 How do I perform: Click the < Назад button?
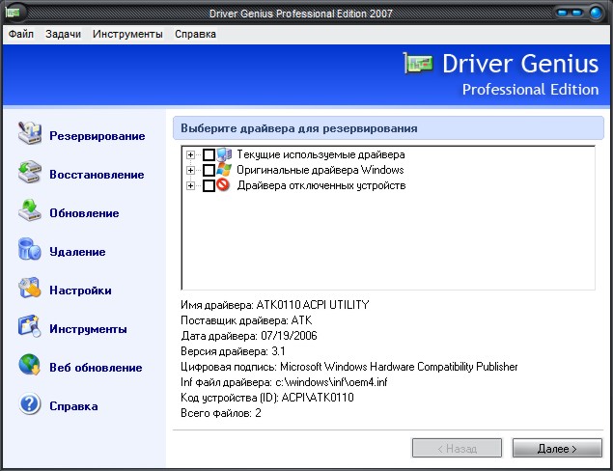457,448
